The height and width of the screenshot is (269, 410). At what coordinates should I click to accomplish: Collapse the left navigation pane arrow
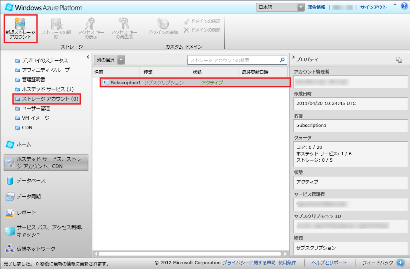click(x=88, y=57)
